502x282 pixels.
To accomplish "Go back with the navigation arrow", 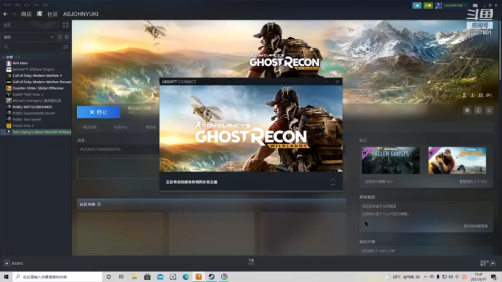I will 5,14.
